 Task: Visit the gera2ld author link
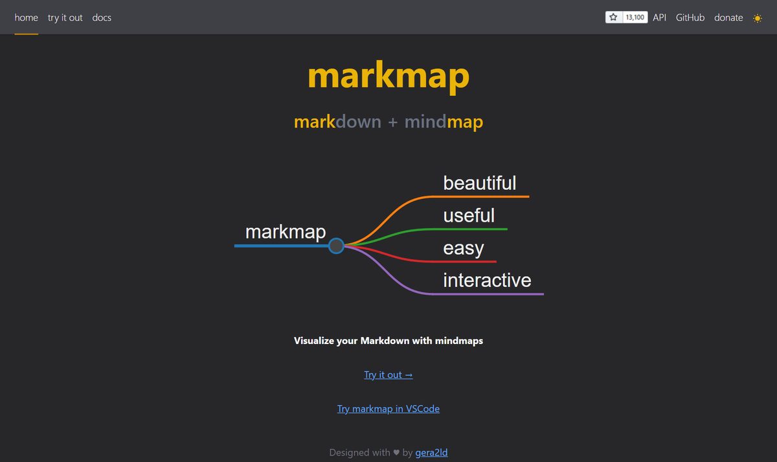point(431,452)
